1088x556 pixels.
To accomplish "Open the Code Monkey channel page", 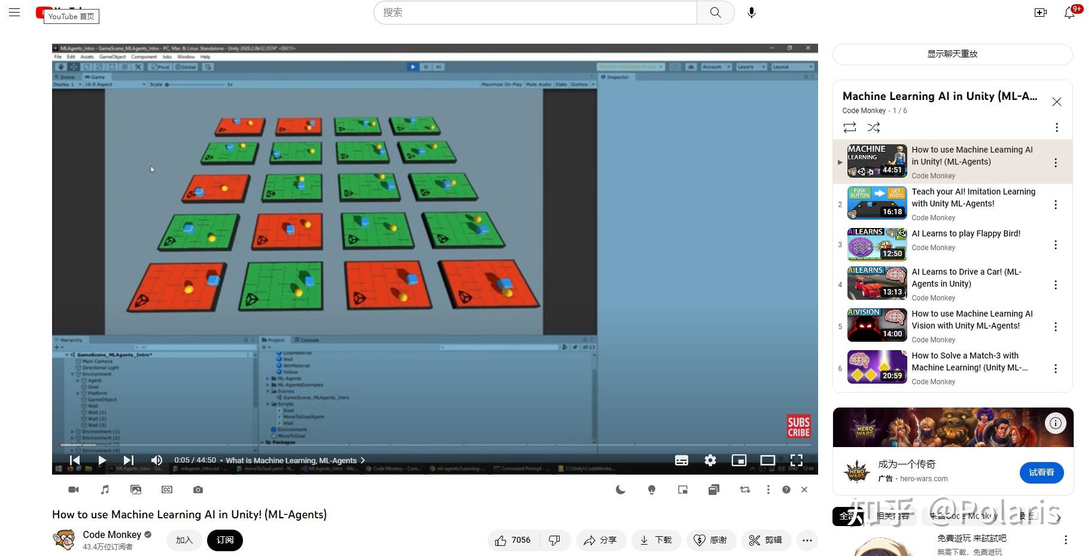I will tap(111, 534).
